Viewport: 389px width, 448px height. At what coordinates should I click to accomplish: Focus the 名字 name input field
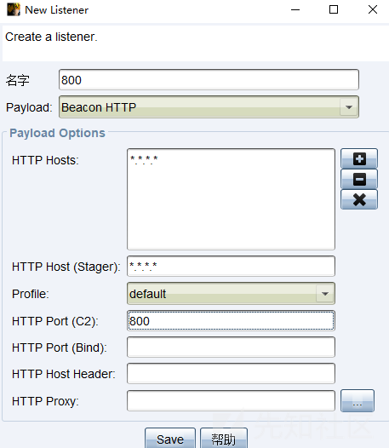(209, 80)
